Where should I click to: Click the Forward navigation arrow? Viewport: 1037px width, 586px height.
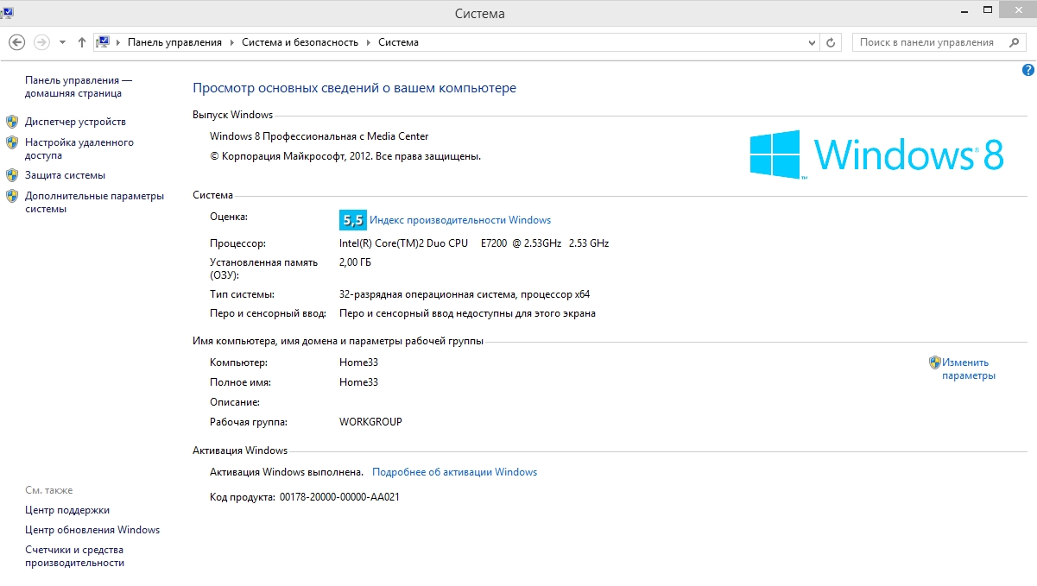[x=41, y=42]
